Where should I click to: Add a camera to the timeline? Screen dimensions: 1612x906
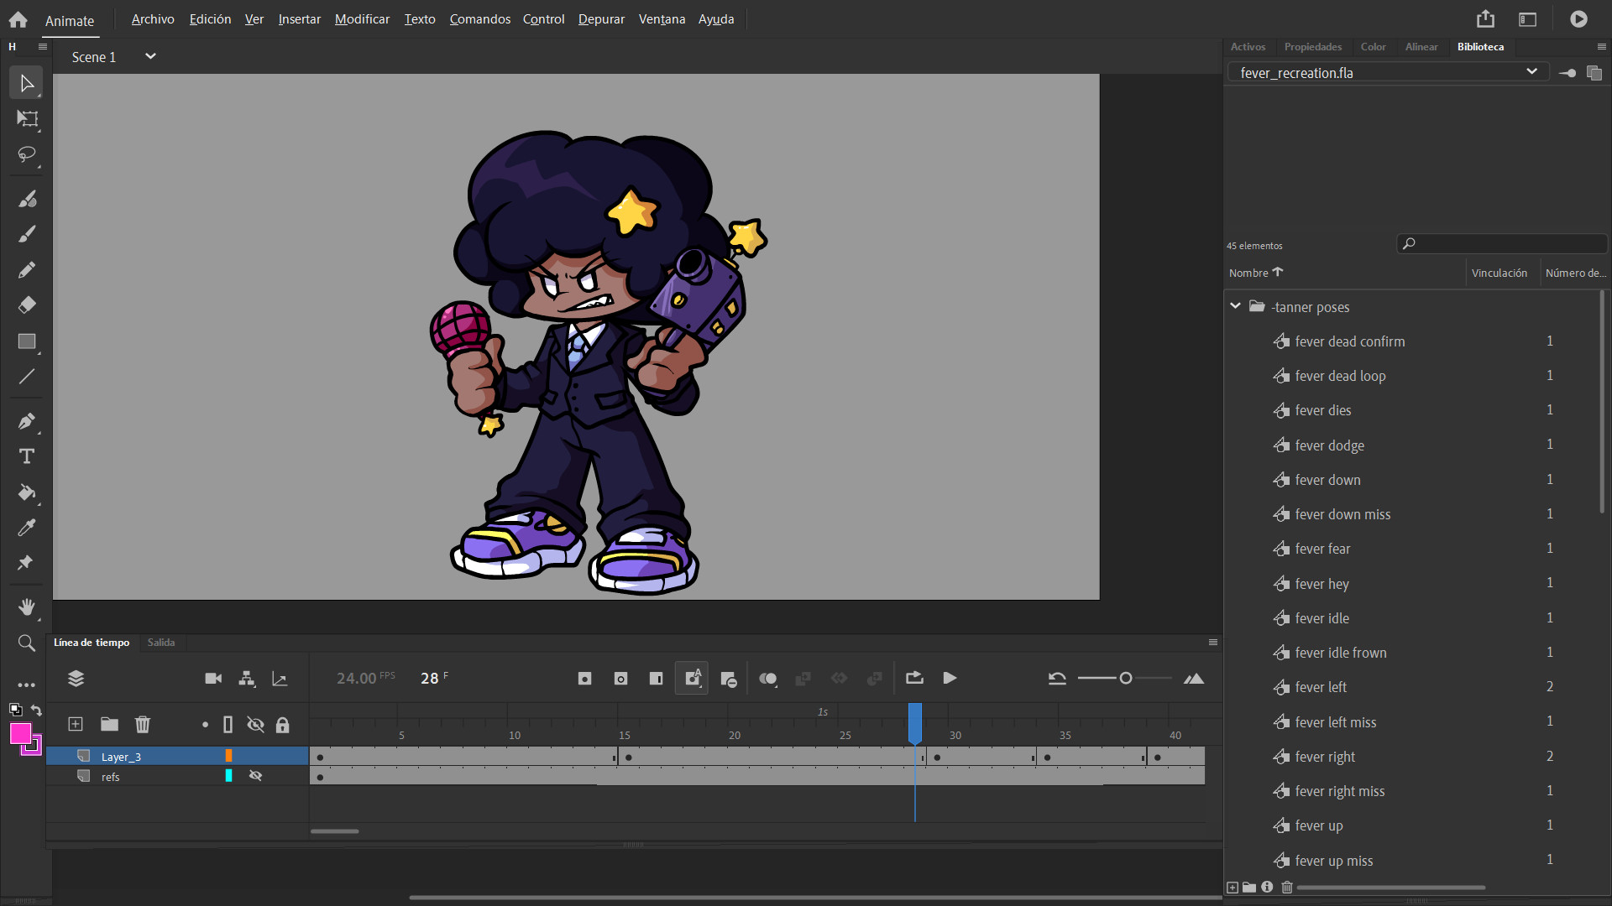(x=212, y=678)
